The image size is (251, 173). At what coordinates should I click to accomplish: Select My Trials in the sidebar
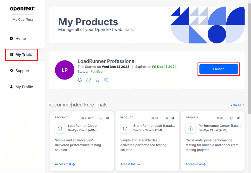(21, 55)
